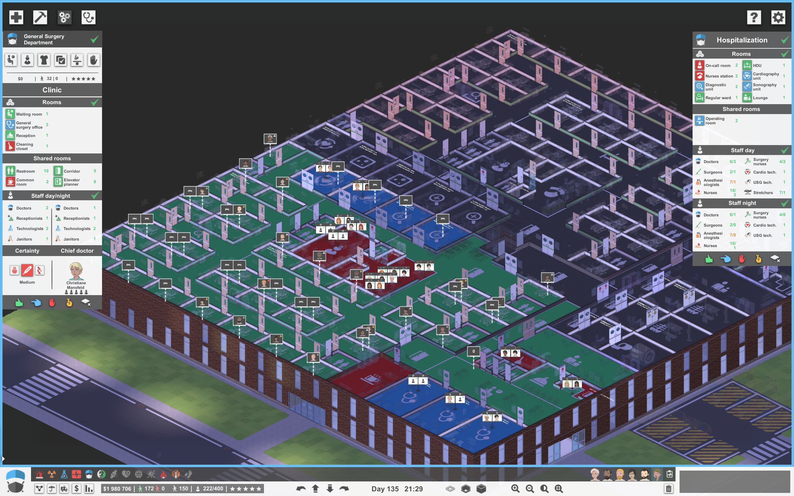Click the '0' marker sign on the map
This screenshot has height=496, width=794.
(473, 351)
